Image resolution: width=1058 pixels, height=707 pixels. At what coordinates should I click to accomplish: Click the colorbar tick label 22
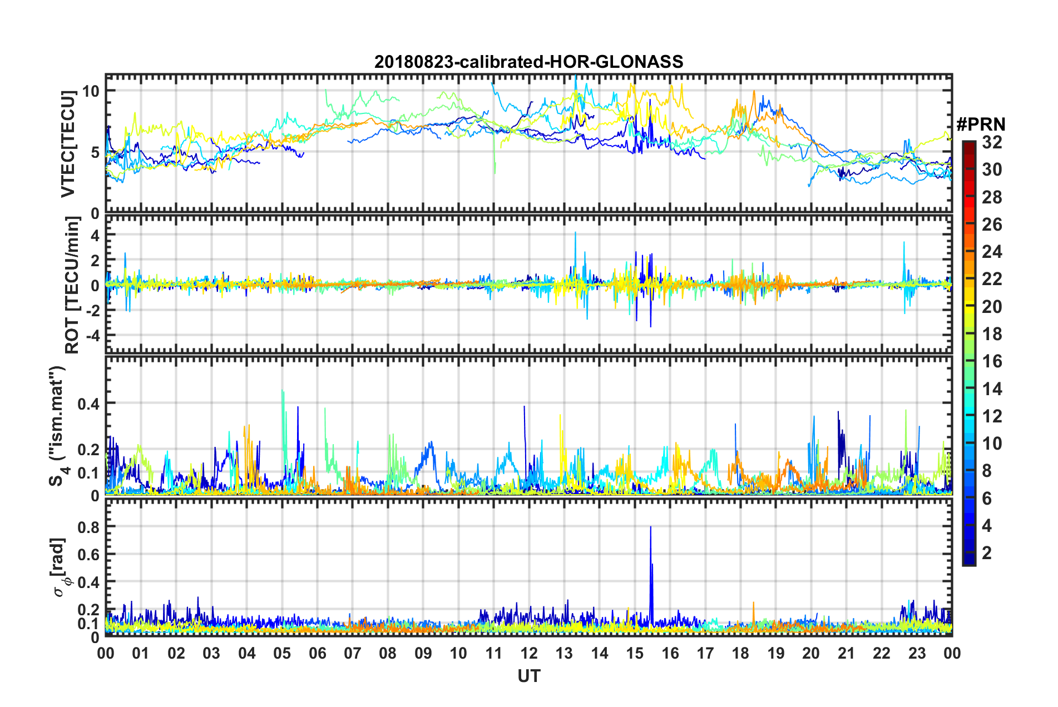[x=992, y=279]
